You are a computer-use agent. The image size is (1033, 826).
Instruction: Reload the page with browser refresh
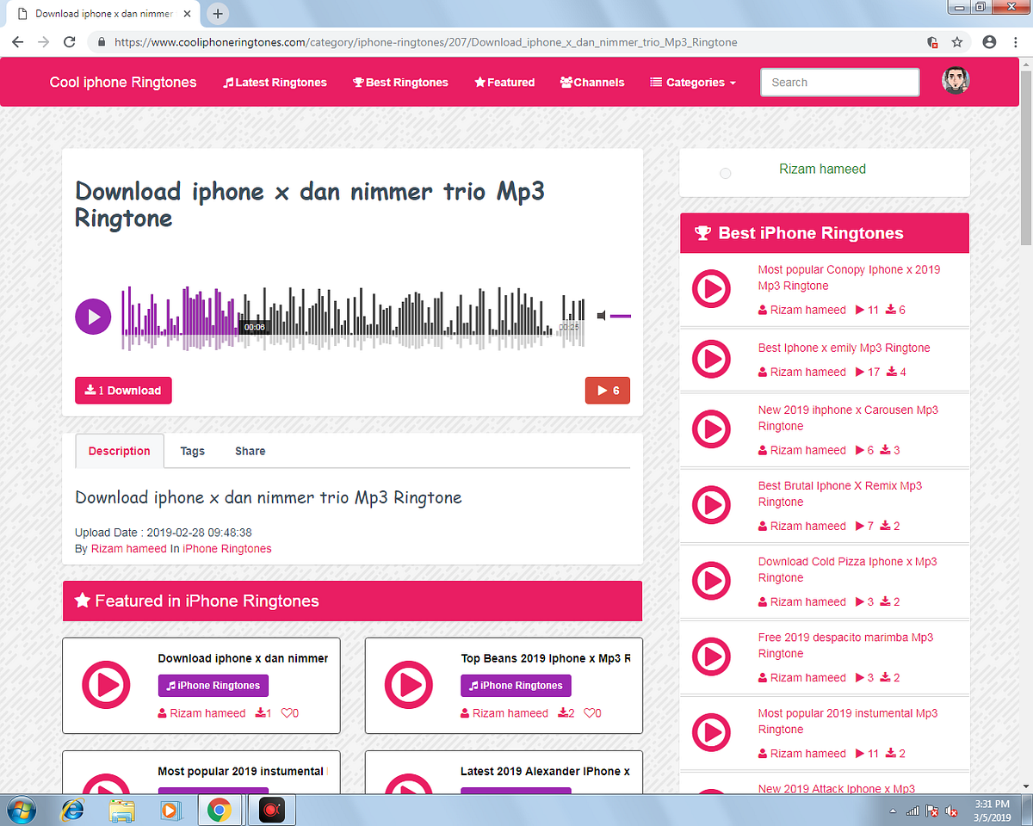point(70,41)
